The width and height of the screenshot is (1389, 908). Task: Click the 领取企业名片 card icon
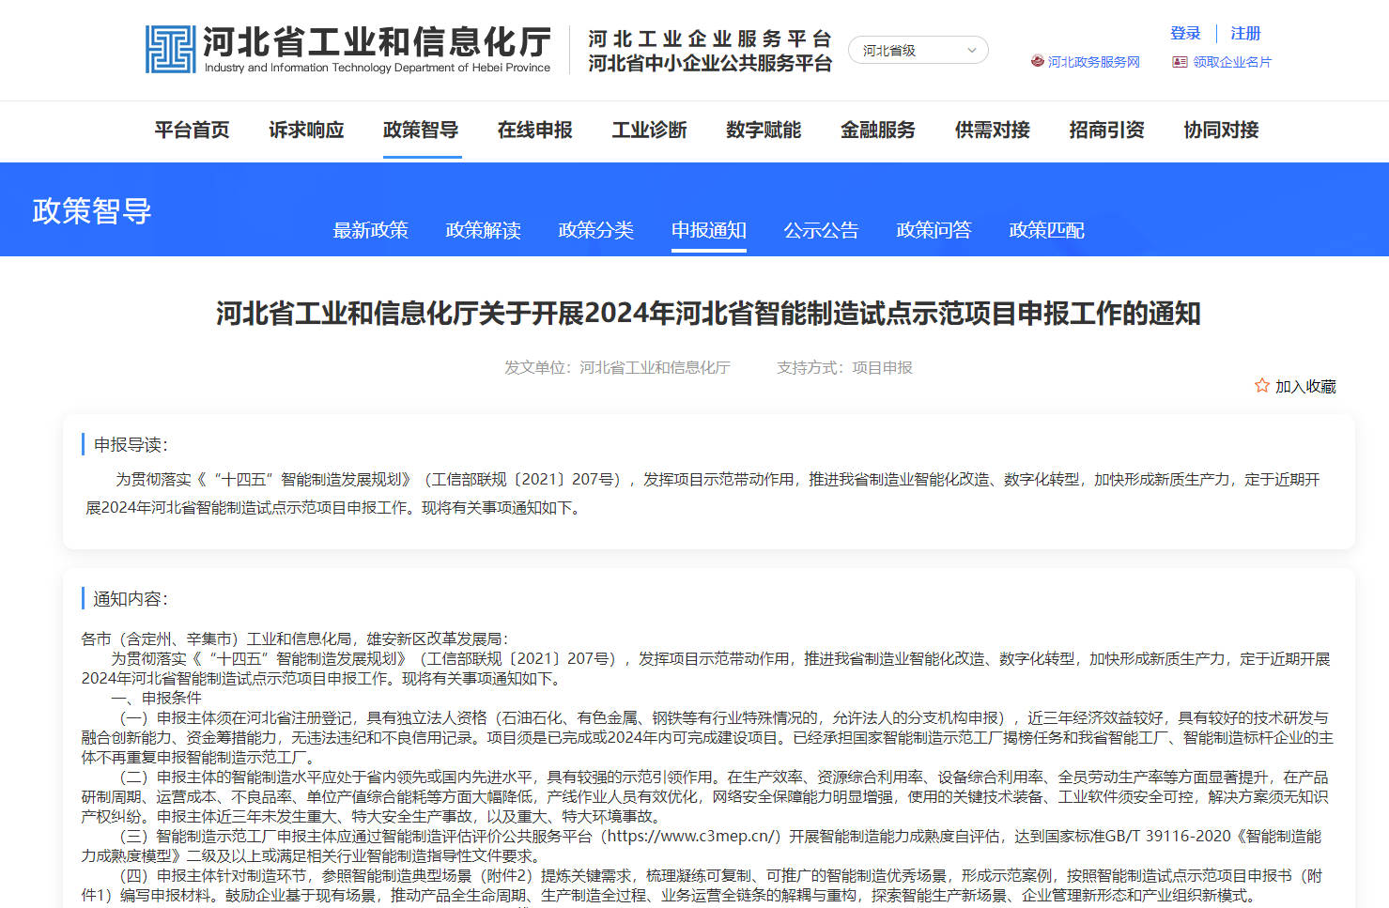coord(1180,62)
